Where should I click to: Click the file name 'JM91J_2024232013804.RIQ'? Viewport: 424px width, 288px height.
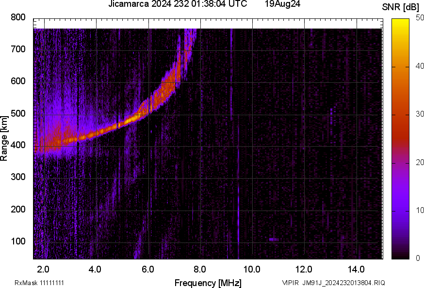point(343,283)
